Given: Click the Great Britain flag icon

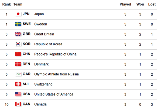Looking at the screenshot, I should coord(18,34).
